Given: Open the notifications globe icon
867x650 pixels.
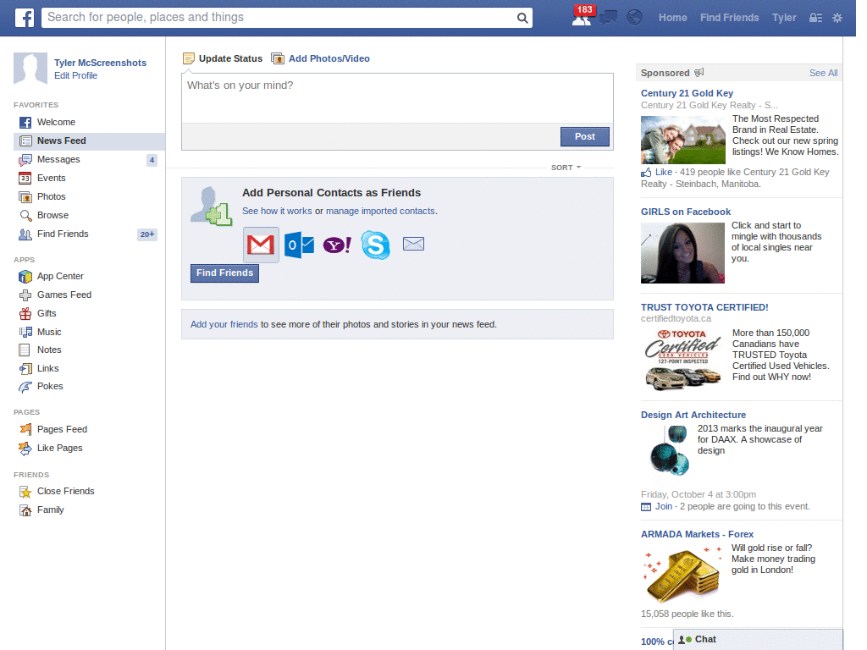Looking at the screenshot, I should point(634,18).
